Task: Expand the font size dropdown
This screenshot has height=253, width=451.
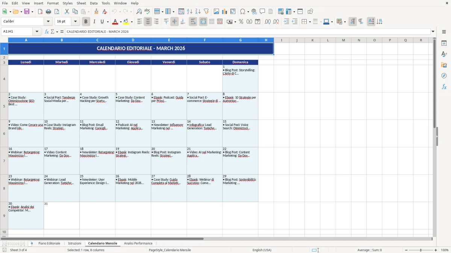Action: (x=75, y=21)
